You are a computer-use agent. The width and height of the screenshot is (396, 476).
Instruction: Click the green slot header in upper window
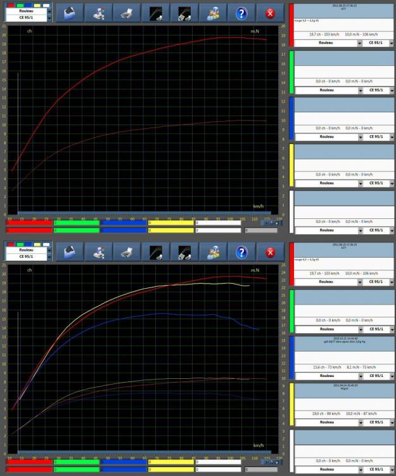click(x=344, y=58)
